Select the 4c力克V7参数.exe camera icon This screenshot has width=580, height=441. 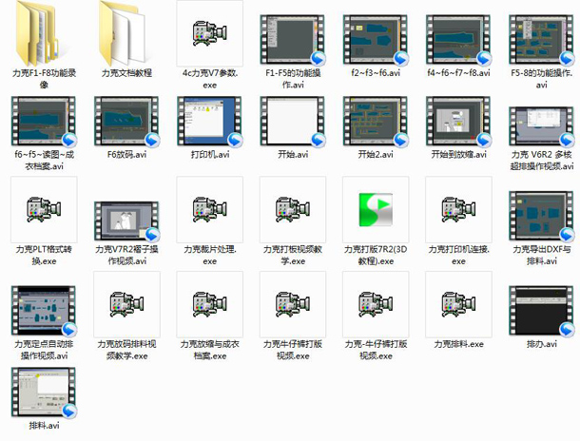(209, 33)
